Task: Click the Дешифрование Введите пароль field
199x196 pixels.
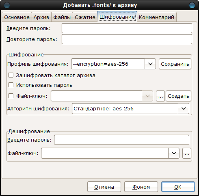Action: click(121, 140)
